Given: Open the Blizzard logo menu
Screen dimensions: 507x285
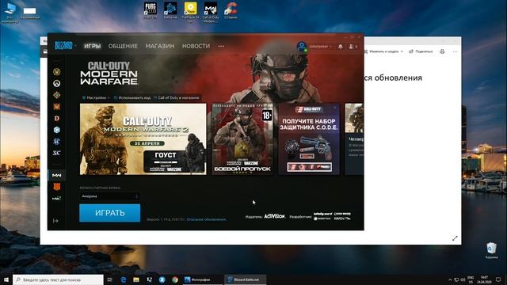Looking at the screenshot, I should tap(63, 46).
